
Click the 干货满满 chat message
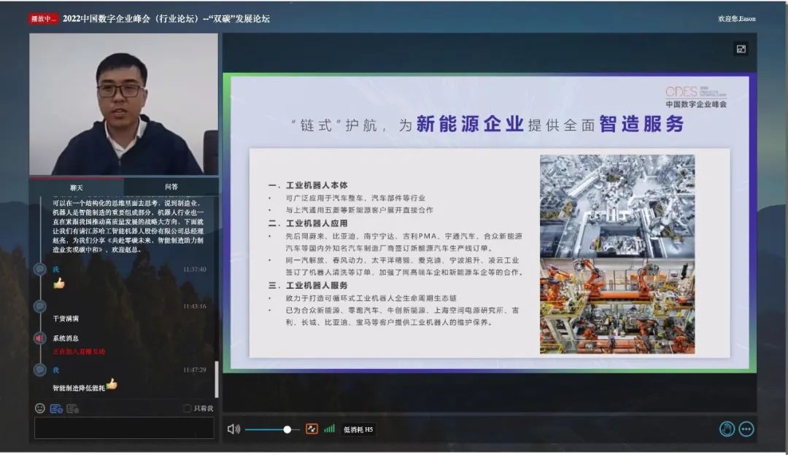point(66,319)
